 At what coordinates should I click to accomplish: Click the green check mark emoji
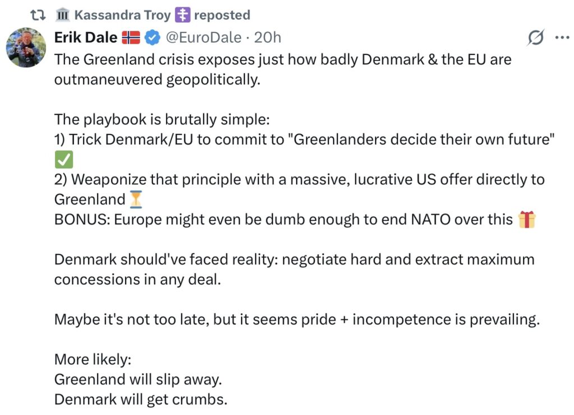coord(64,160)
